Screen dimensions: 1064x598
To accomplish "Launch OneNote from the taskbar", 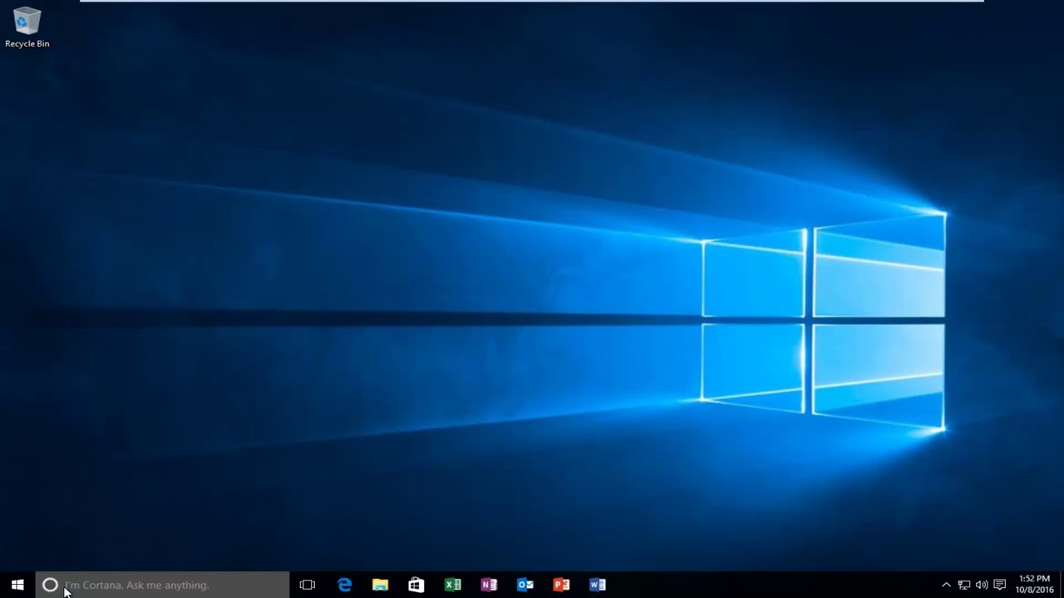I will click(489, 585).
